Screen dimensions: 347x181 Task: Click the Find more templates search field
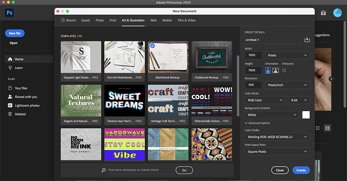(x=140, y=170)
